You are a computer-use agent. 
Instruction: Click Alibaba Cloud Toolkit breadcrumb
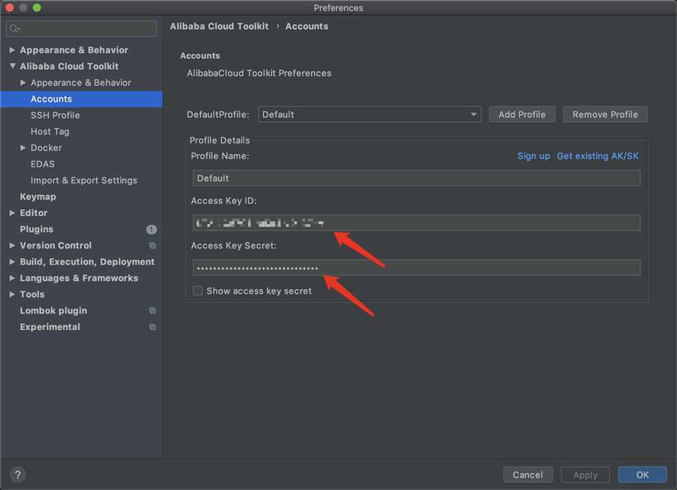tap(219, 26)
